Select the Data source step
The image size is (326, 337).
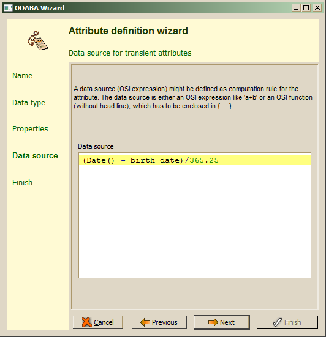[x=35, y=155]
